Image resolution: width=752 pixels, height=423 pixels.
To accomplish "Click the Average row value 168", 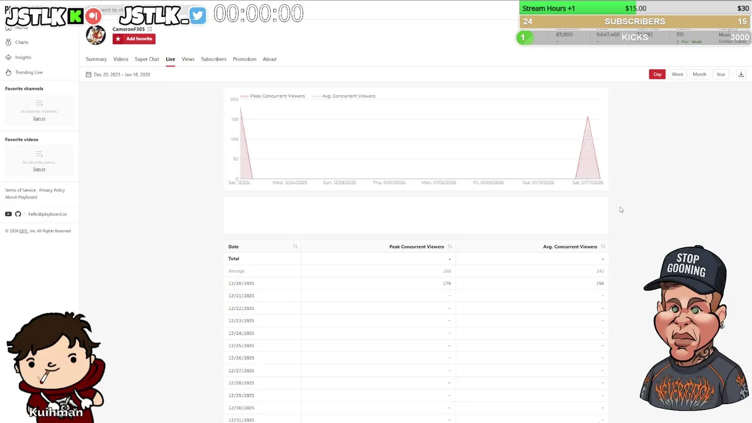I will [446, 271].
